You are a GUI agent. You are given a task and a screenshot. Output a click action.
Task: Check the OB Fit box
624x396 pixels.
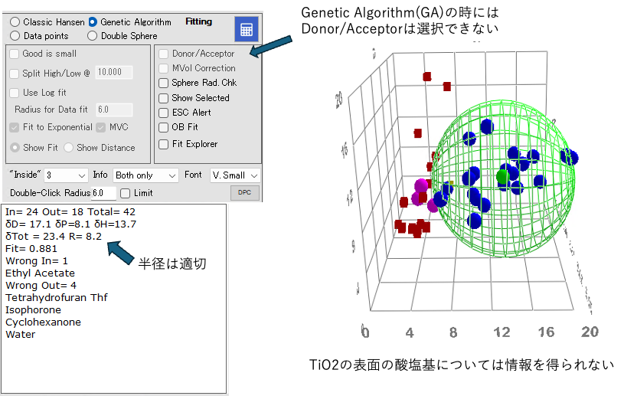(x=163, y=127)
